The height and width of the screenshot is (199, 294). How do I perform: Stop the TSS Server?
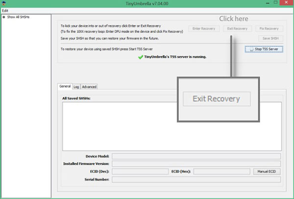[x=264, y=49]
